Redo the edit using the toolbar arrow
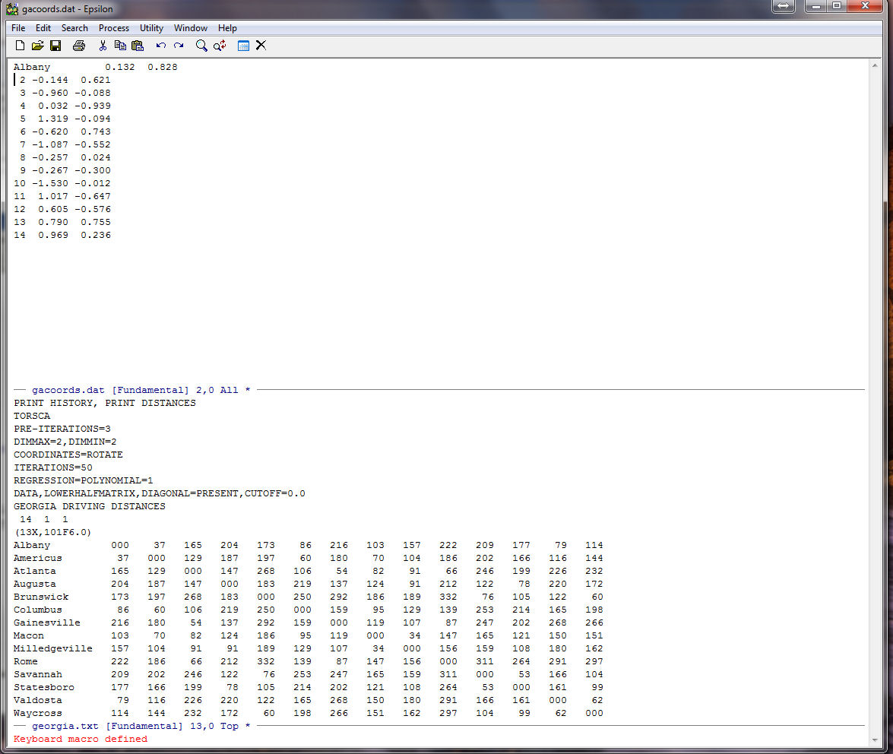 (x=179, y=46)
